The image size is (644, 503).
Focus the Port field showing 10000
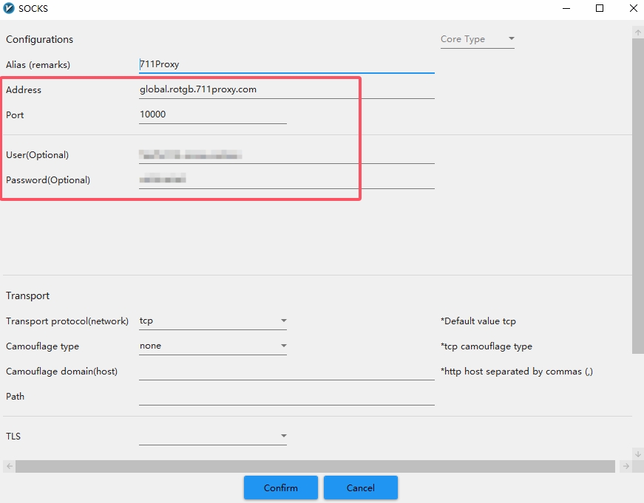(x=212, y=114)
